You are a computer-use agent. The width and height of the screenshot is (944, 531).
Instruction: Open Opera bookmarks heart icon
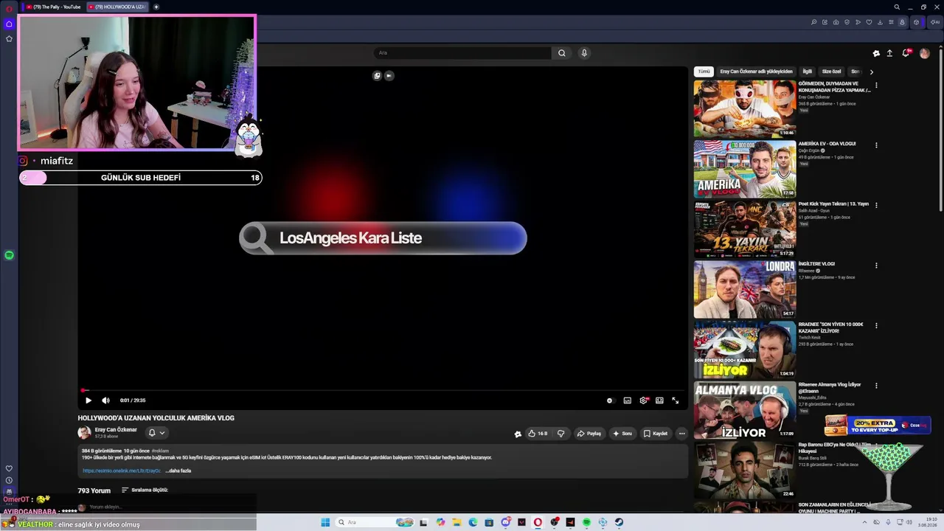point(869,22)
